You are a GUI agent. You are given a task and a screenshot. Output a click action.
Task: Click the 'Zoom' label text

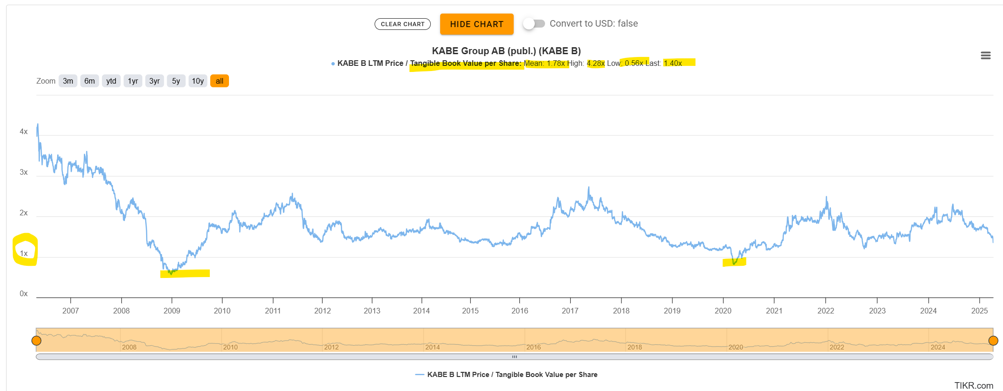click(x=46, y=81)
